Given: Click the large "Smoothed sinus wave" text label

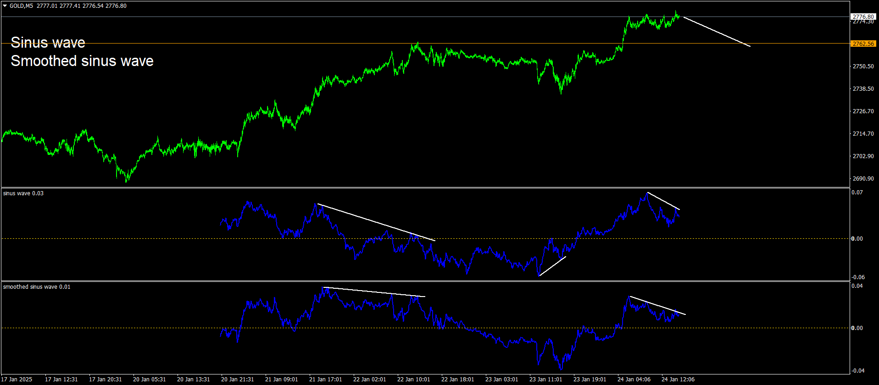Looking at the screenshot, I should click(82, 61).
